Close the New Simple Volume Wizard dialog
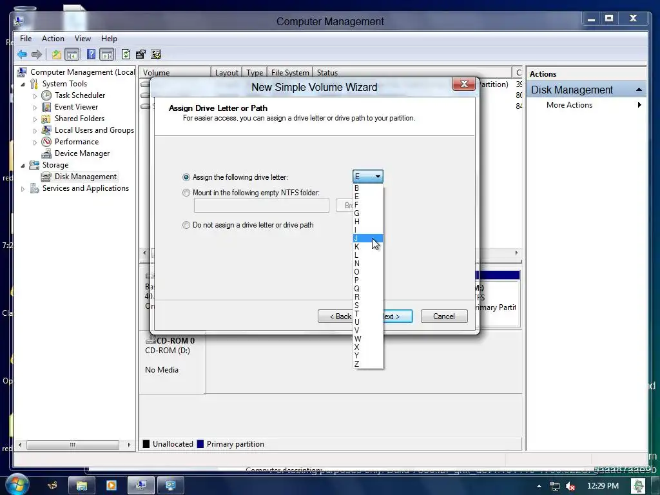The height and width of the screenshot is (495, 660). click(464, 84)
